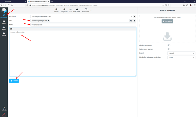Open İletiler mail list in sidebar
This screenshot has height=117, width=196.
(x=4, y=22)
